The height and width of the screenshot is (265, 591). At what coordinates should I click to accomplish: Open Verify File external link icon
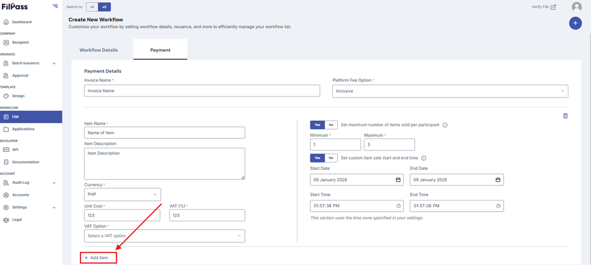(554, 7)
